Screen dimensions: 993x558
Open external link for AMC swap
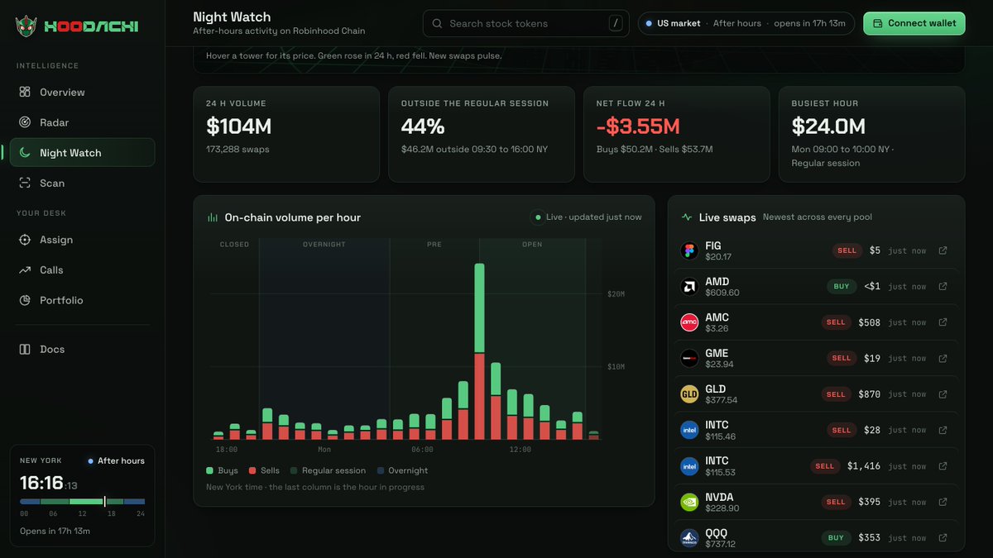click(x=943, y=322)
